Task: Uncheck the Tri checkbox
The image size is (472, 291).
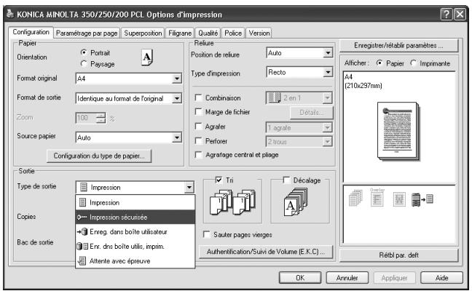Action: coord(219,180)
